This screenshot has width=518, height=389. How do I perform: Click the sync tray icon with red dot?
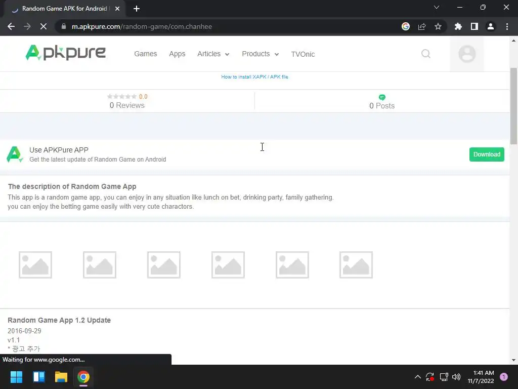coord(430,377)
